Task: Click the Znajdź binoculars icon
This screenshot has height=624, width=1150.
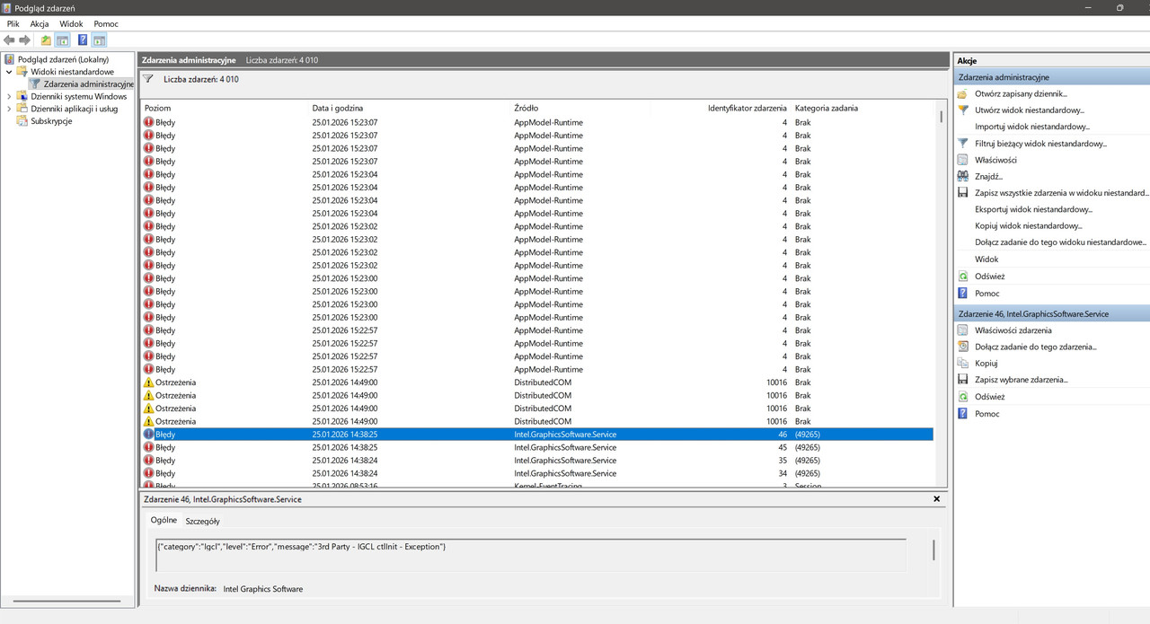Action: point(962,176)
